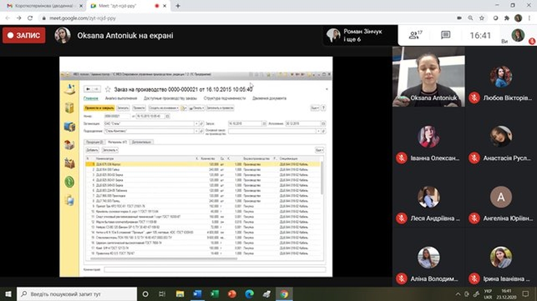Click the shared 1C order screen presentation
537x301 pixels.
(195, 166)
